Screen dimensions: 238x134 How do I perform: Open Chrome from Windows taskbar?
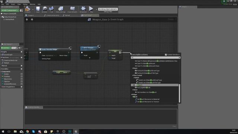27,131
